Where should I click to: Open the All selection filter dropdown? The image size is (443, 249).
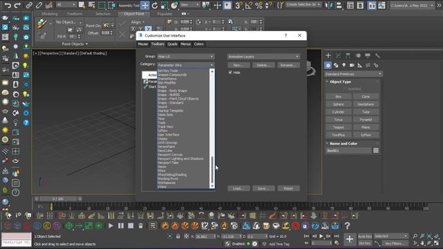coord(66,5)
